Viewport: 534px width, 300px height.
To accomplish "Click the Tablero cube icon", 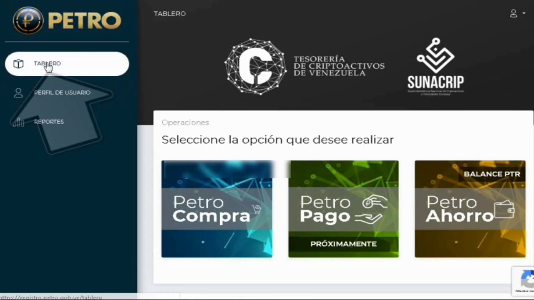I will coord(18,64).
